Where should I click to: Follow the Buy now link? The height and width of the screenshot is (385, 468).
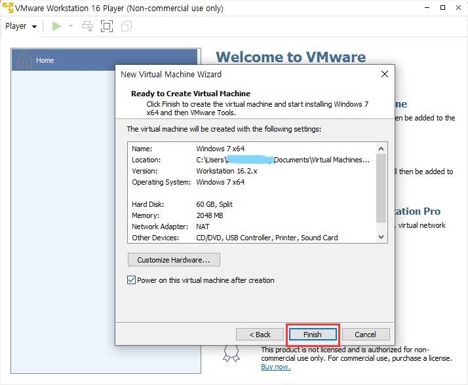[275, 367]
